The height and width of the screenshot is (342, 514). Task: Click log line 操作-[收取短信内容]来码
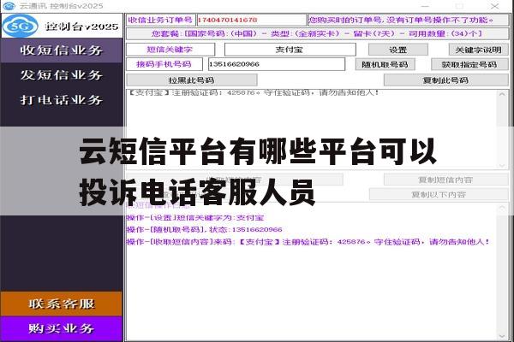pos(308,242)
